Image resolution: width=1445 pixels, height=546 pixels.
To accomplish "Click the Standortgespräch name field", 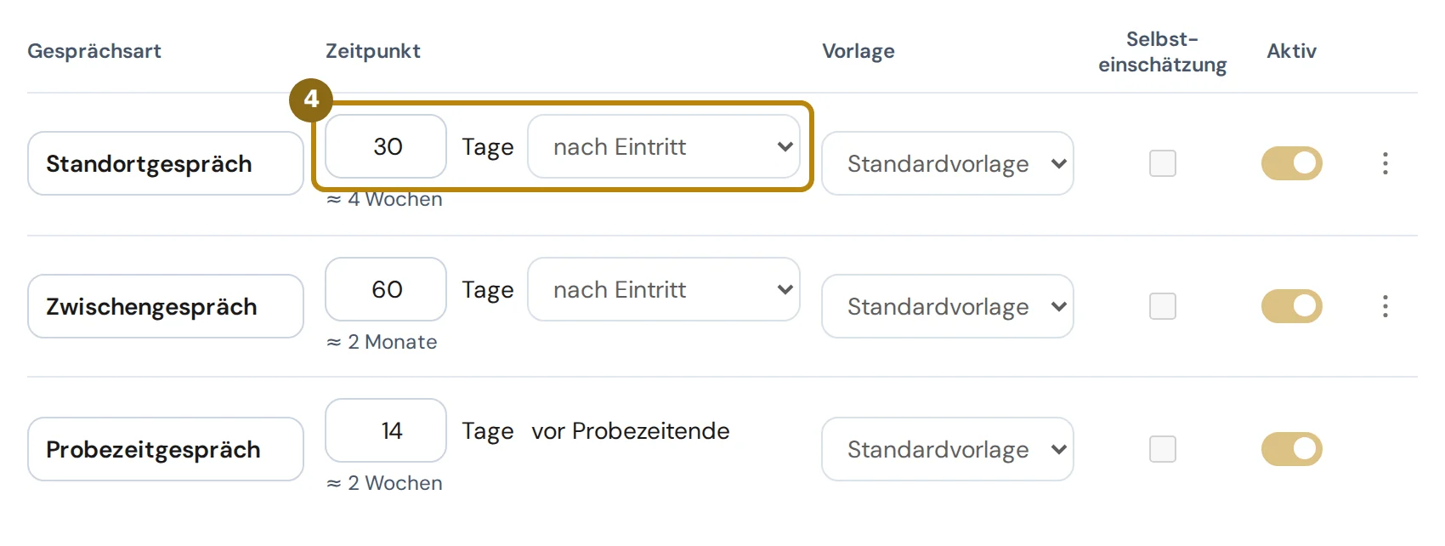I will (x=166, y=163).
